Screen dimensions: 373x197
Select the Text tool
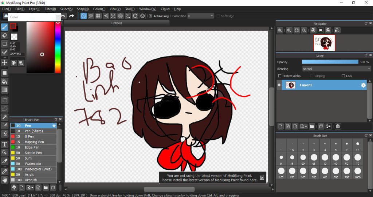coord(4,144)
